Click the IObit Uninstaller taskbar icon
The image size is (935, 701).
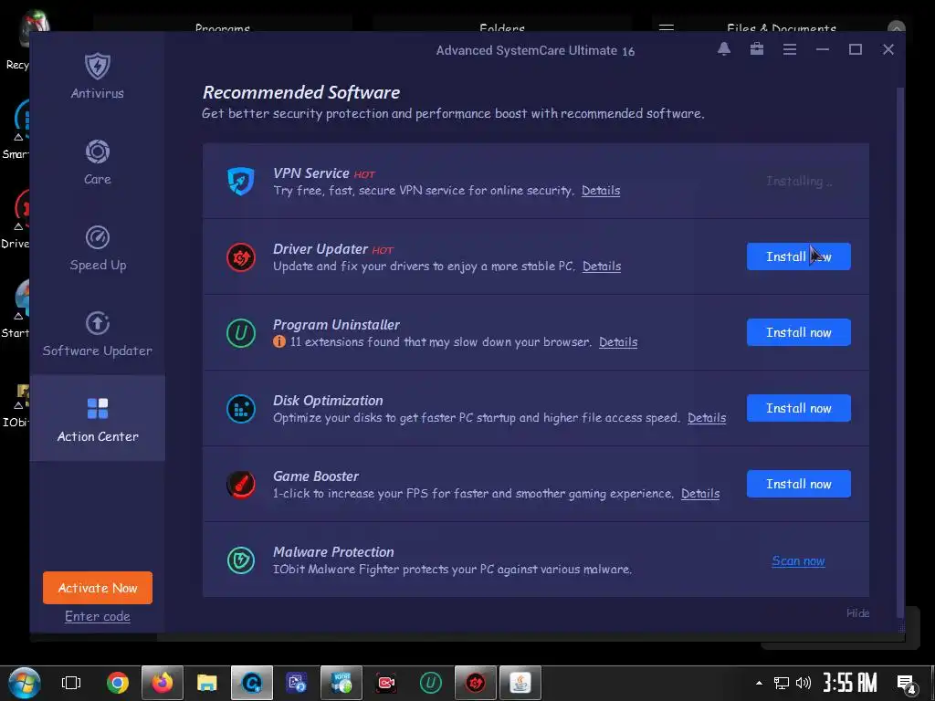431,683
